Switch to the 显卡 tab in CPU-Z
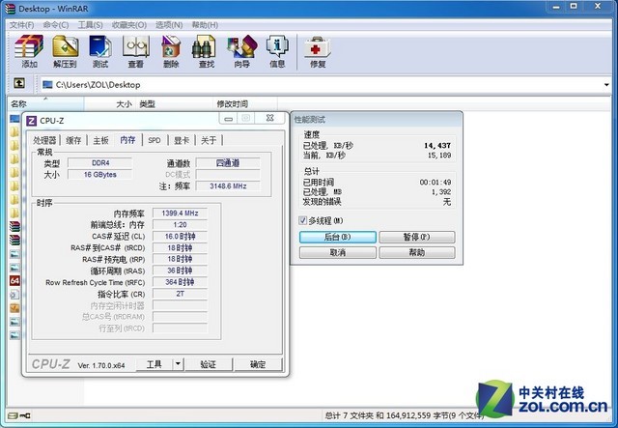618x428 pixels. click(182, 140)
